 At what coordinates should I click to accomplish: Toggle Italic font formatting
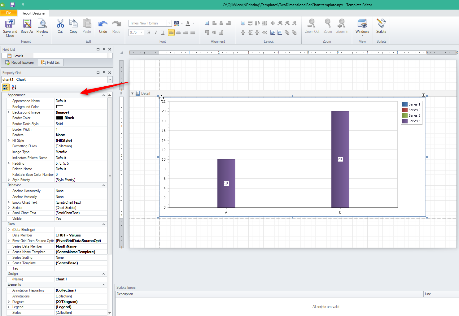[156, 32]
